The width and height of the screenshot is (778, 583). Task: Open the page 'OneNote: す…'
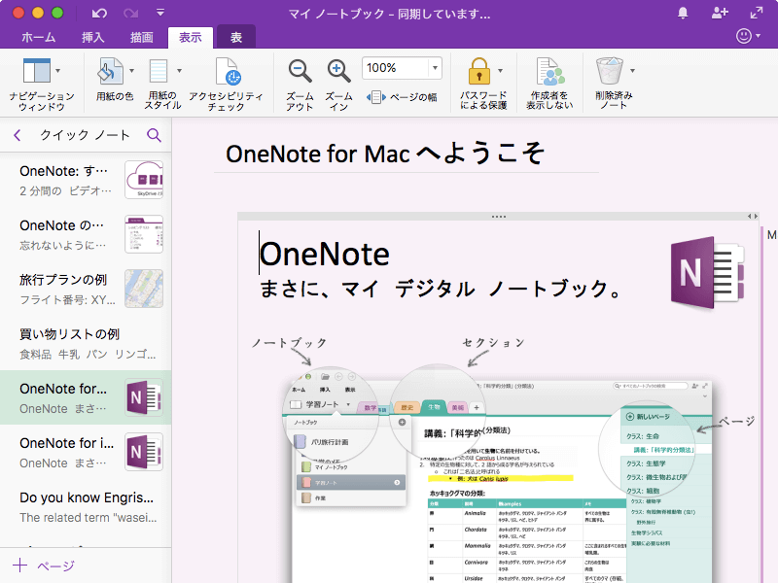[x=86, y=181]
